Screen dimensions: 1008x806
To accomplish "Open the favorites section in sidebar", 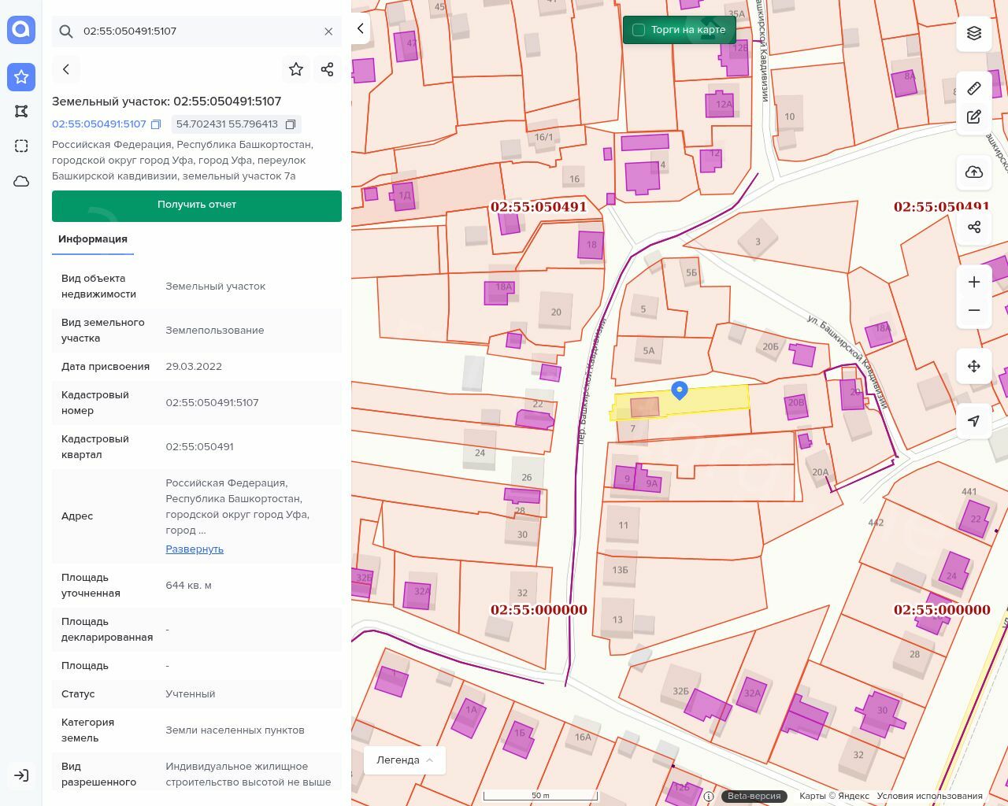I will [21, 76].
